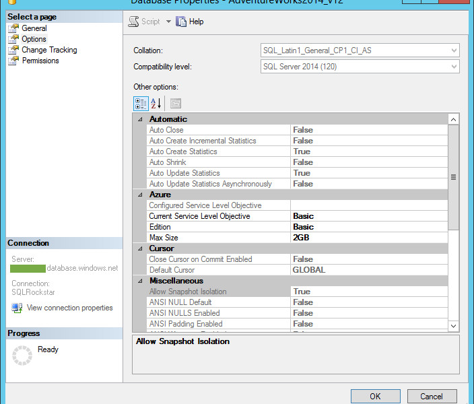The image size is (474, 404).
Task: Collapse the Cursor category
Action: click(140, 248)
